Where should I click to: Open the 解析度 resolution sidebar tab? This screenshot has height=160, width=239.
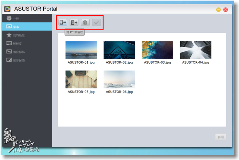pyautogui.click(x=27, y=43)
